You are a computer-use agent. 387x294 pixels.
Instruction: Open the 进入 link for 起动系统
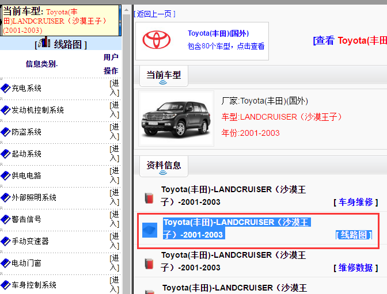coord(114,154)
